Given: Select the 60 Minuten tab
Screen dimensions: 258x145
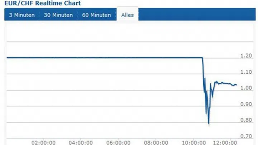Looking at the screenshot, I should click(x=97, y=15).
